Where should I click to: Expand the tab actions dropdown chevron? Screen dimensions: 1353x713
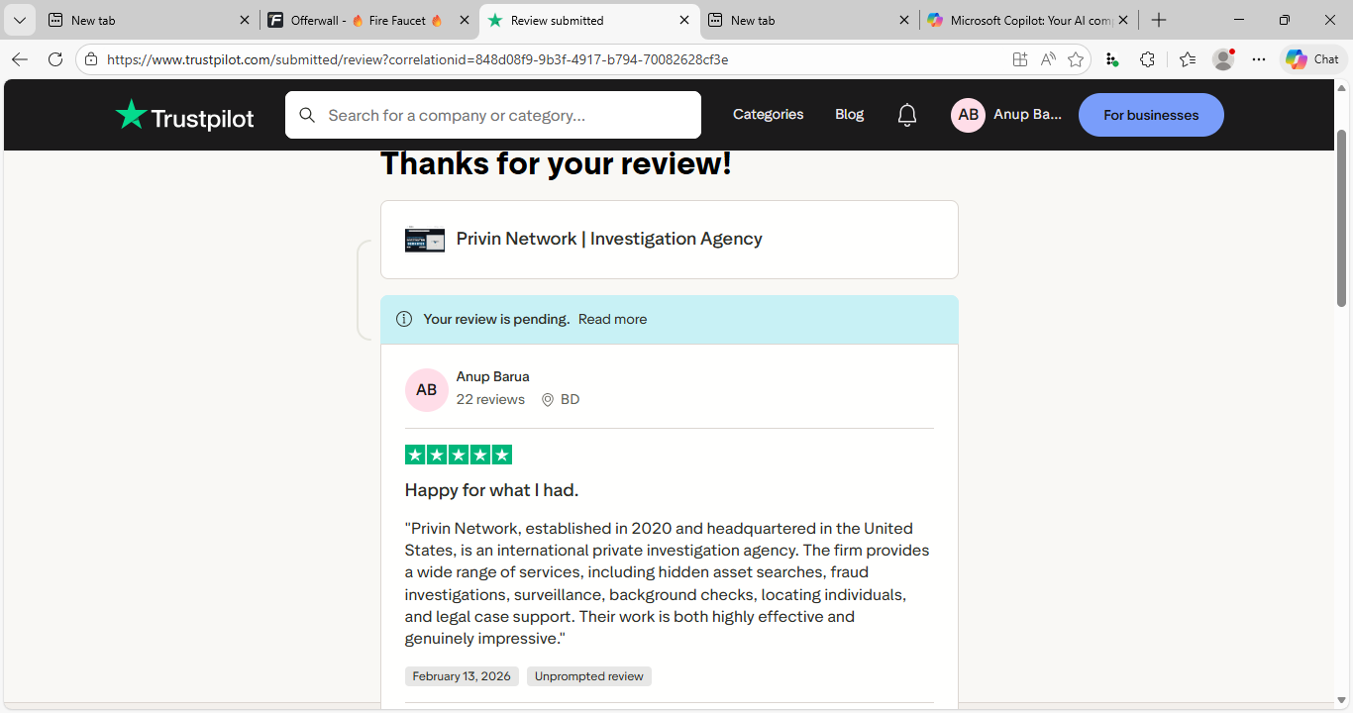(19, 20)
